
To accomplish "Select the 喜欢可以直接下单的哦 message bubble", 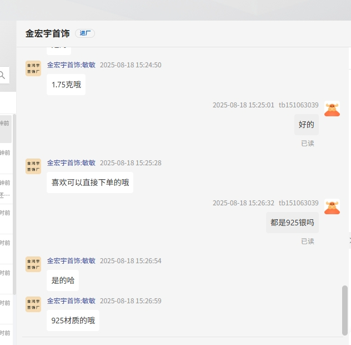I will [x=90, y=183].
